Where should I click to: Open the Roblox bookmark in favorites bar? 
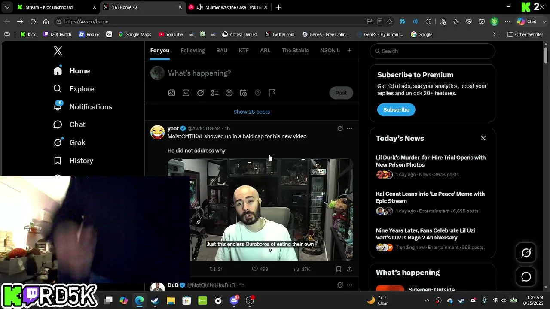(89, 34)
